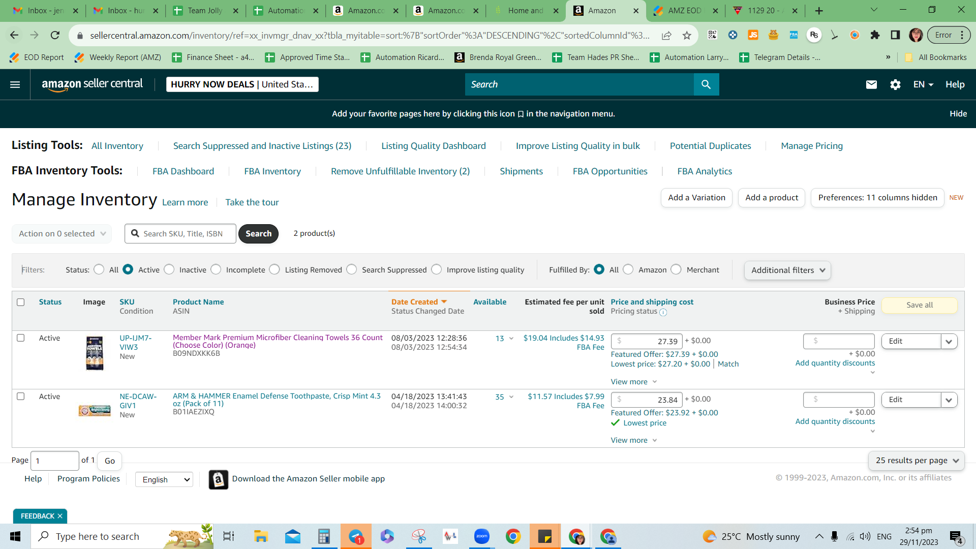Select the Active status radio button
Screen dimensions: 976x549
coord(128,269)
